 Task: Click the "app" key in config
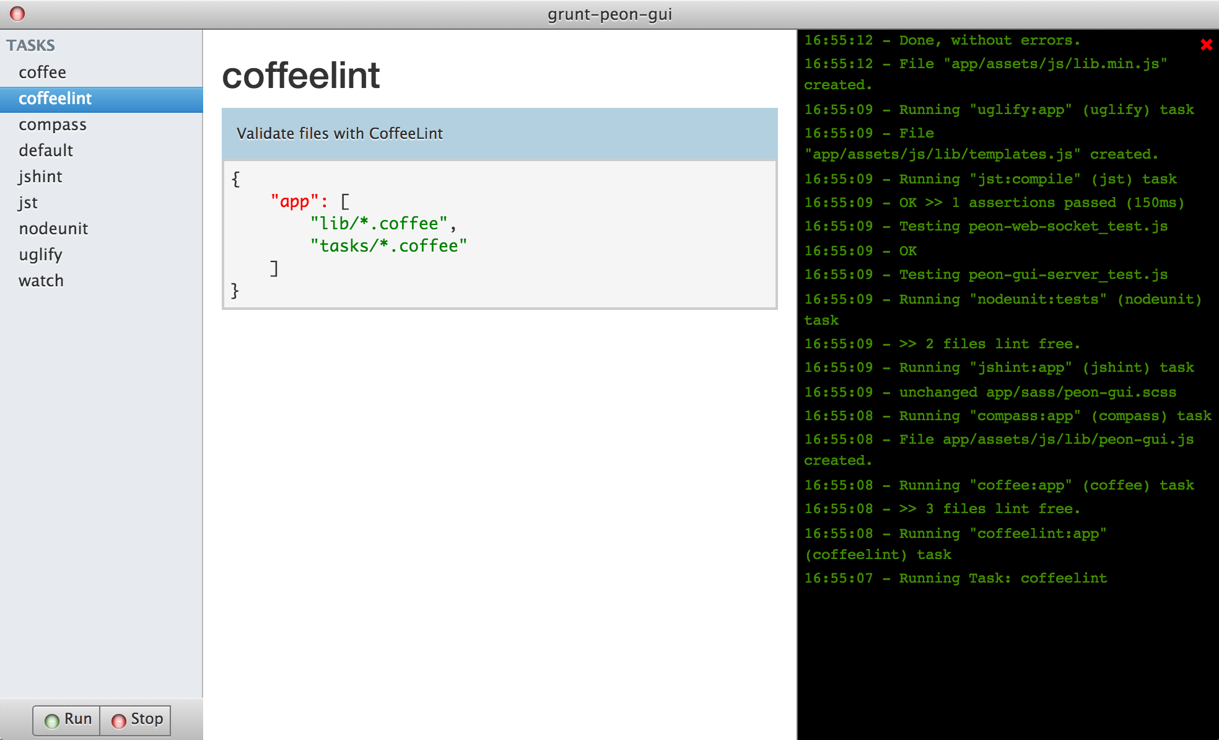pos(294,201)
